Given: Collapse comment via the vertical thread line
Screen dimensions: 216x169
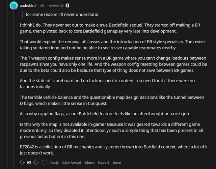Looking at the screenshot, I should 14,84.
